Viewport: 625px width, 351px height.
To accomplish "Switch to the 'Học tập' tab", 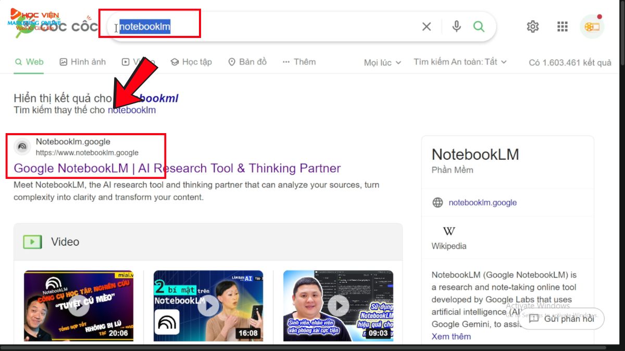I will point(191,62).
